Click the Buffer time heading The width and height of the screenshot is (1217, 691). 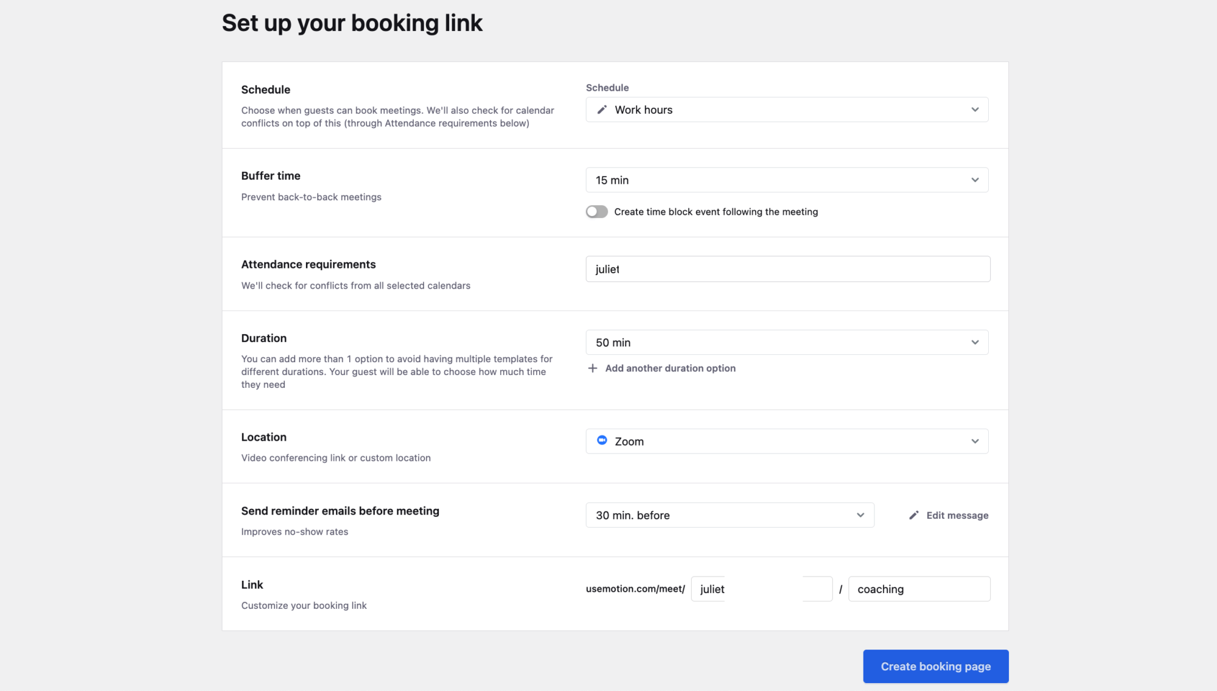tap(271, 176)
